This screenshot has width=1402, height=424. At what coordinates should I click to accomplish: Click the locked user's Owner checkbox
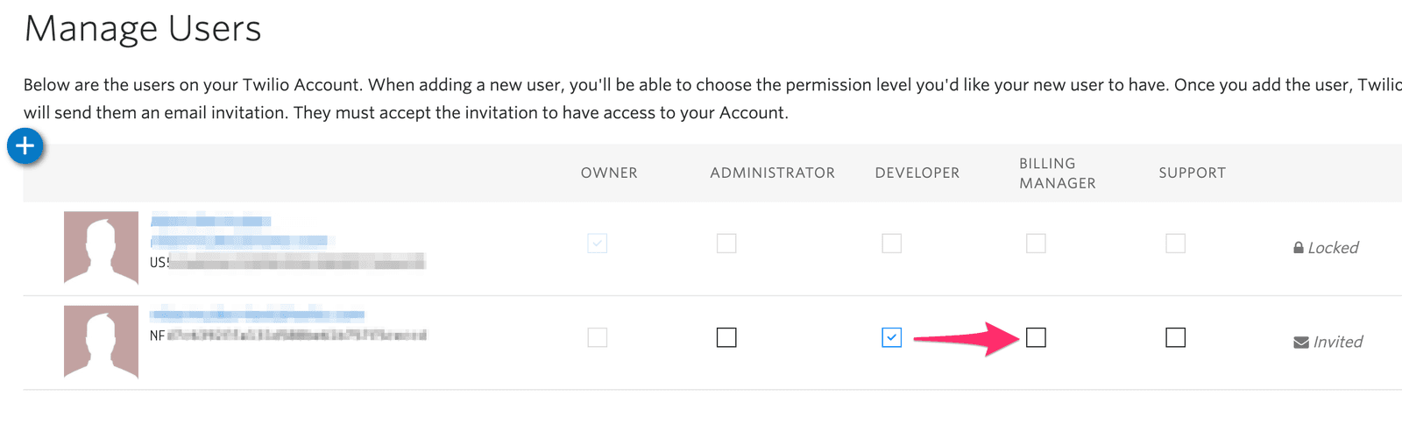point(598,243)
